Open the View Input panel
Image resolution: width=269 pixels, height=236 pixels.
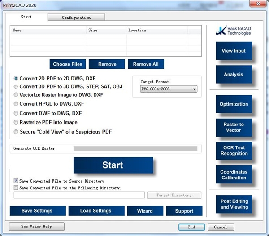(x=233, y=51)
